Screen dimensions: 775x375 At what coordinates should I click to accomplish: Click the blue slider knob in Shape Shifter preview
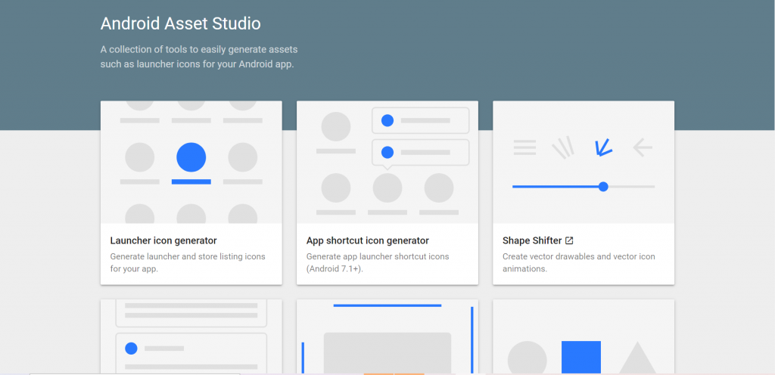603,187
